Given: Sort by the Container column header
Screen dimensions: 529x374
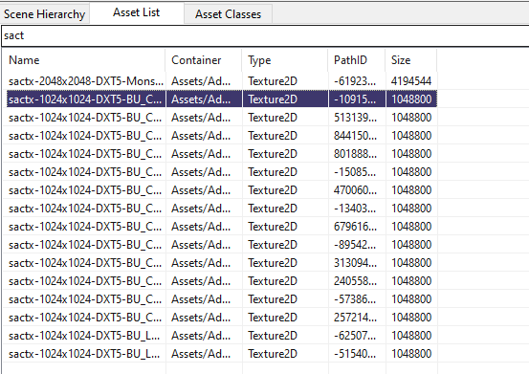Looking at the screenshot, I should coord(204,60).
